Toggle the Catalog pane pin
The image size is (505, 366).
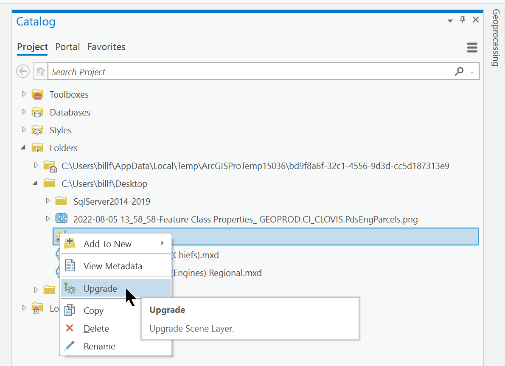[x=462, y=20]
